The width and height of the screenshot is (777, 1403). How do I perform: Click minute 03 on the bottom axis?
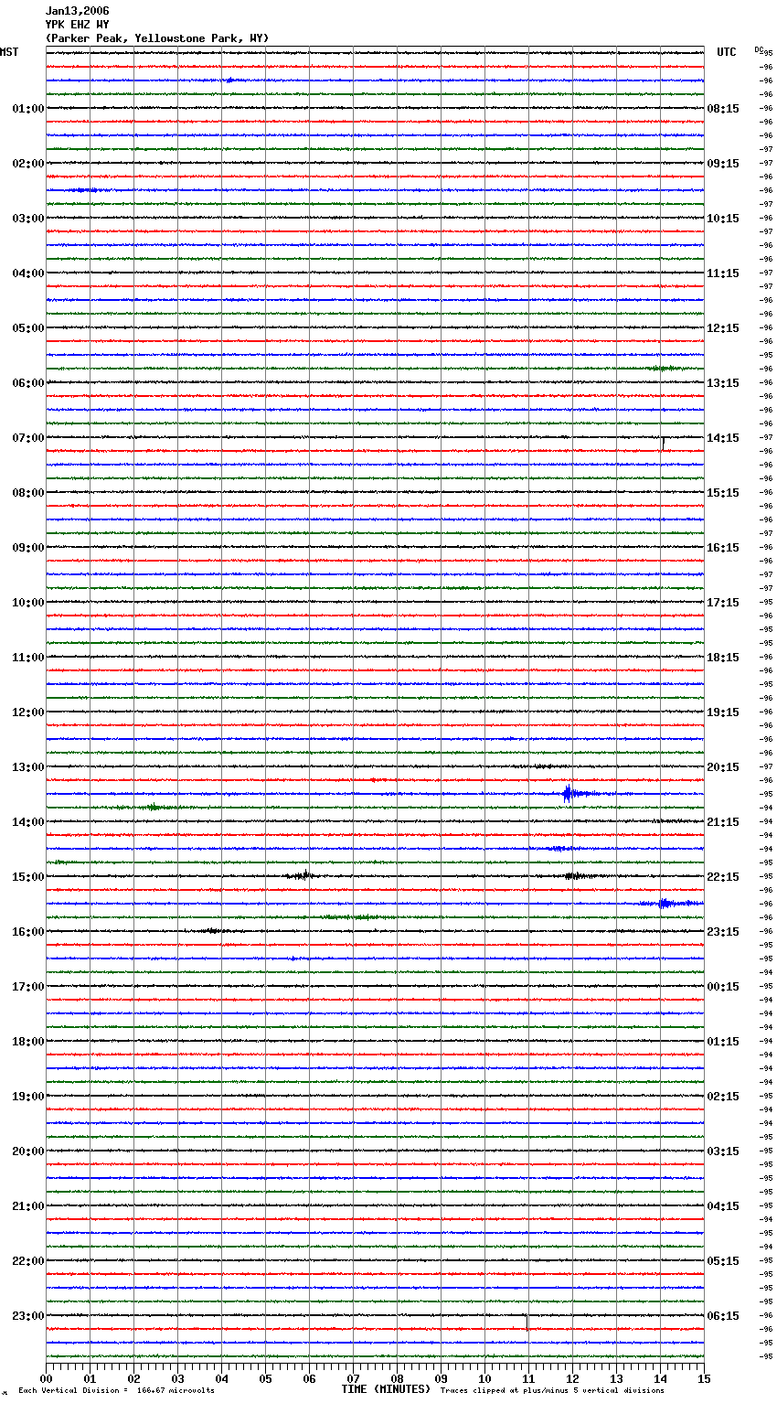tap(177, 1378)
